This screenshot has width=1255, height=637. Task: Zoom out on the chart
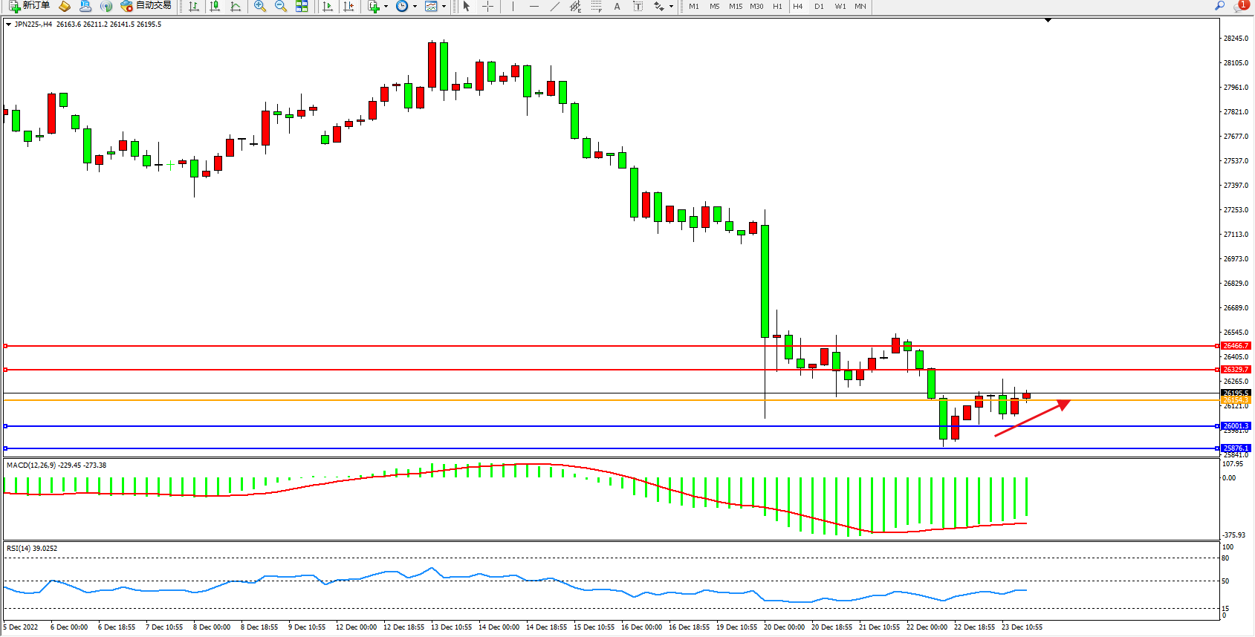[281, 6]
